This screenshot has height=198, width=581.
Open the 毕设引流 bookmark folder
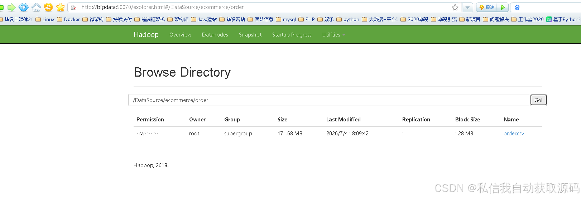(444, 19)
